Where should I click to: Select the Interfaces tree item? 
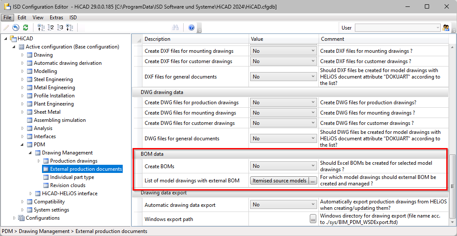coord(45,136)
